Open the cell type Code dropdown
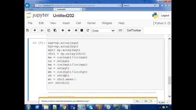Viewport: 196px width, 110px height. point(103,31)
